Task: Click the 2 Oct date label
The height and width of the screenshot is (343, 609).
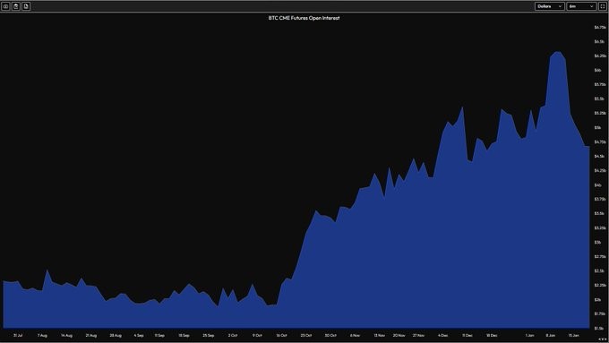Action: coord(233,335)
